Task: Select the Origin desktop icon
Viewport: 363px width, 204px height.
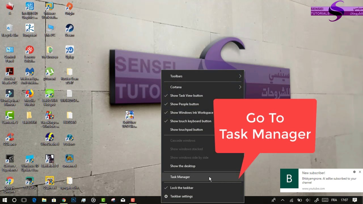Action: pyautogui.click(x=69, y=8)
